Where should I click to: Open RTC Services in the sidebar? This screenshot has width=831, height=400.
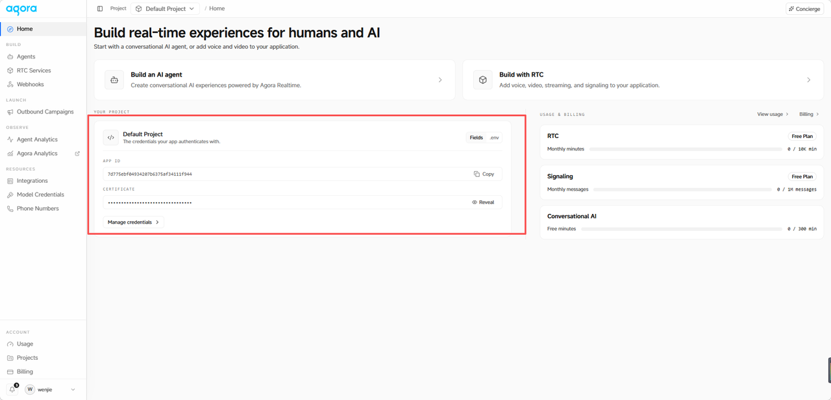tap(43, 71)
